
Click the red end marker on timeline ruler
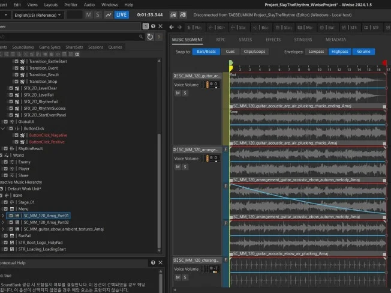coord(384,63)
